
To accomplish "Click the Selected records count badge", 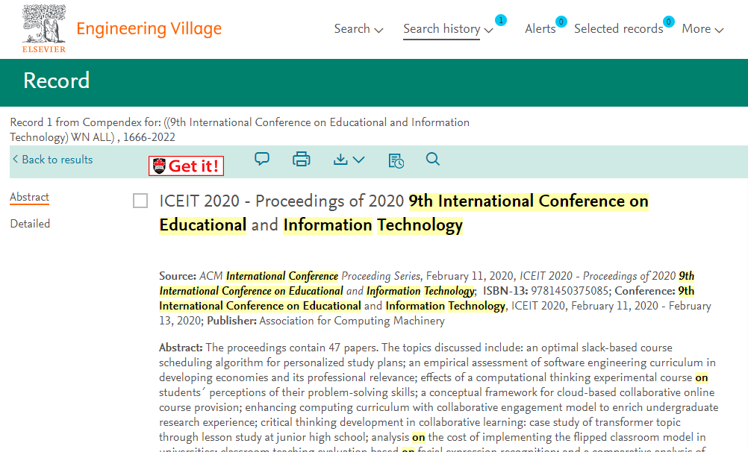I will point(669,22).
